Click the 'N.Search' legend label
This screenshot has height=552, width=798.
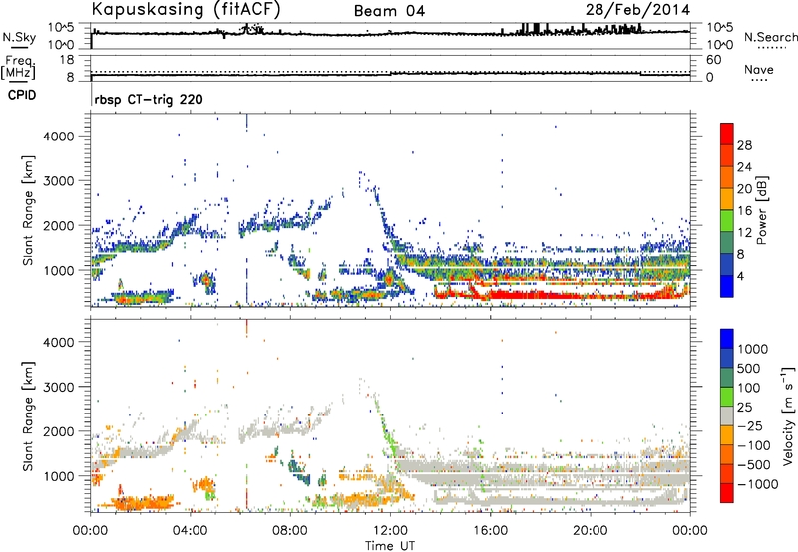click(x=770, y=37)
